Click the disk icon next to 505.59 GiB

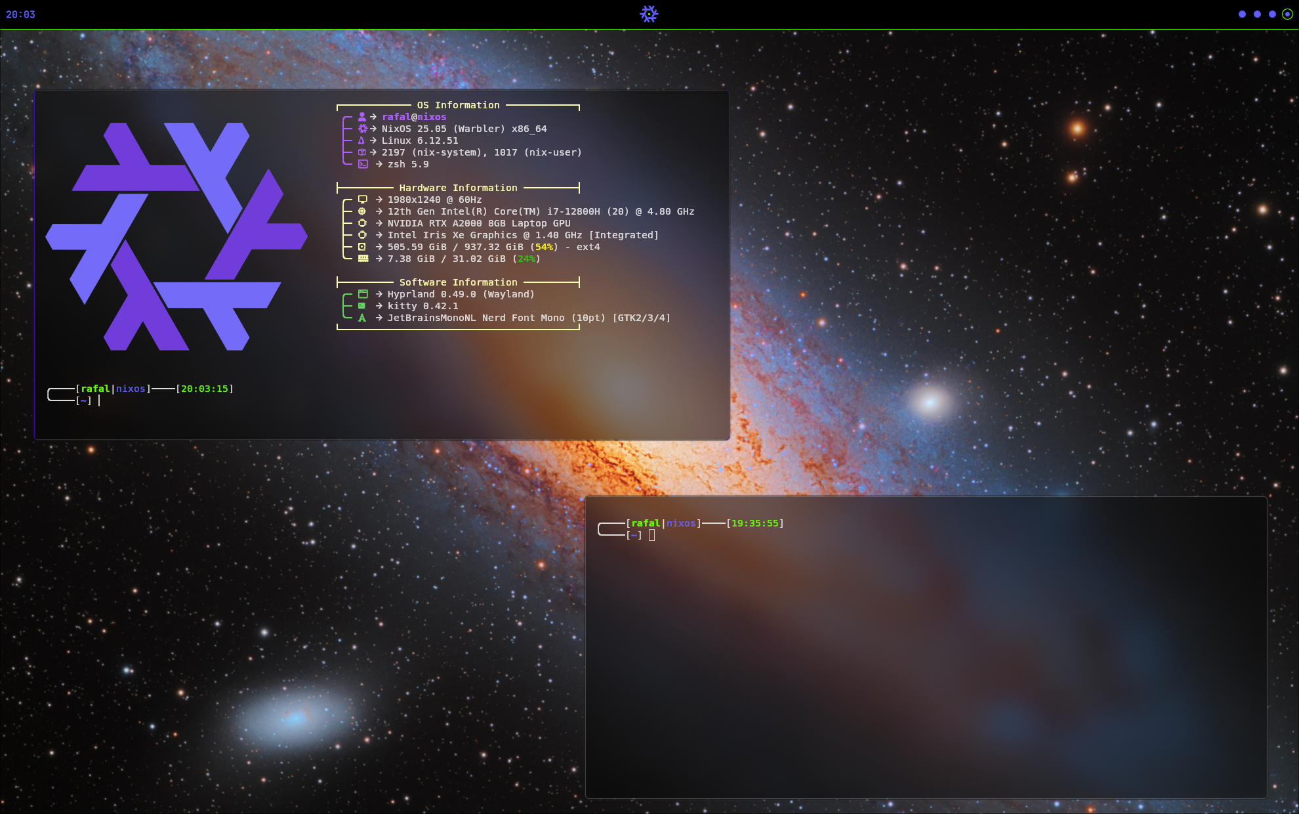click(x=362, y=247)
